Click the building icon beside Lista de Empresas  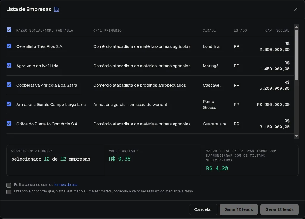tap(56, 9)
